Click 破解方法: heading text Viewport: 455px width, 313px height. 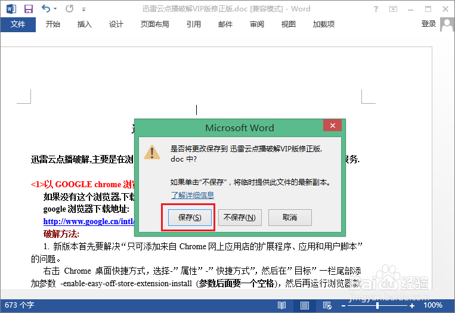coord(61,234)
